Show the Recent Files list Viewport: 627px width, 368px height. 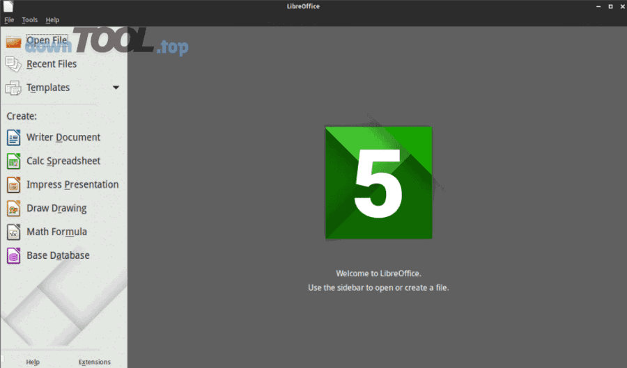click(52, 64)
